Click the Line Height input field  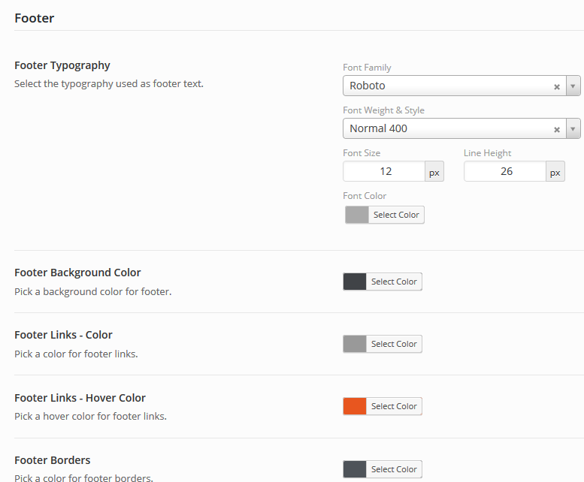(505, 172)
